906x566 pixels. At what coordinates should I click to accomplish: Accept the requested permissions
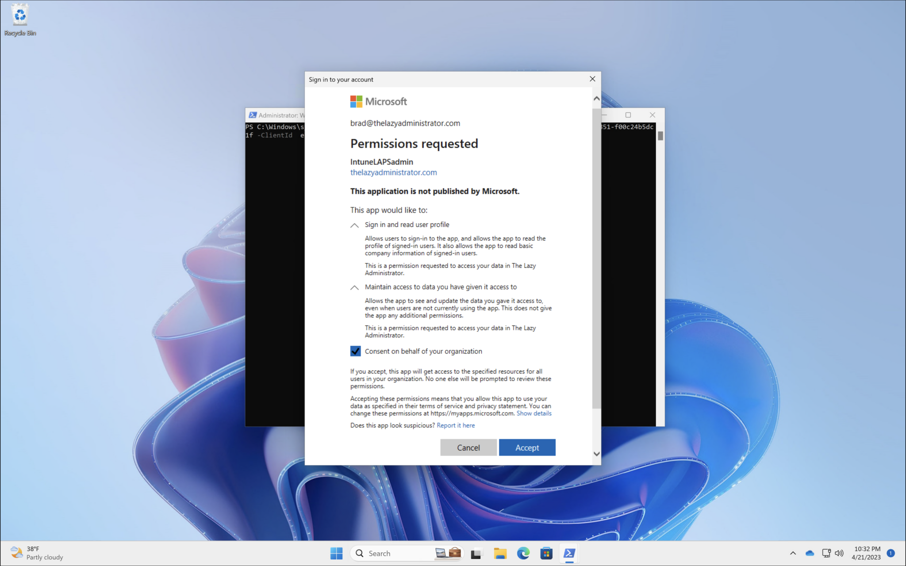[527, 447]
